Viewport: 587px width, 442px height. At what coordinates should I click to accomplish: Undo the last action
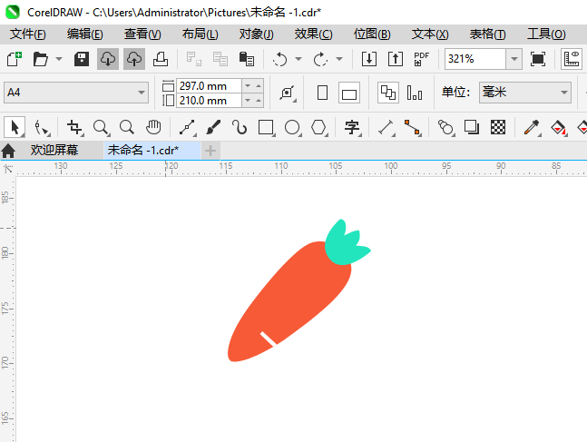[279, 59]
